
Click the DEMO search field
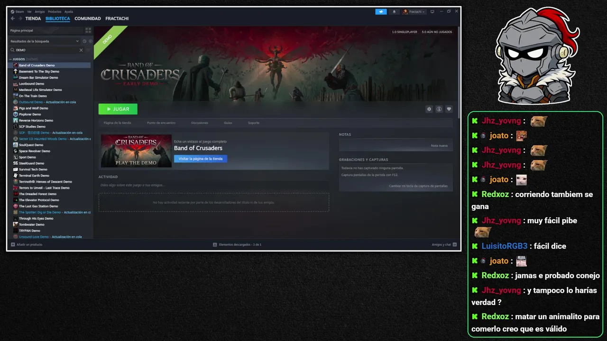(x=46, y=50)
